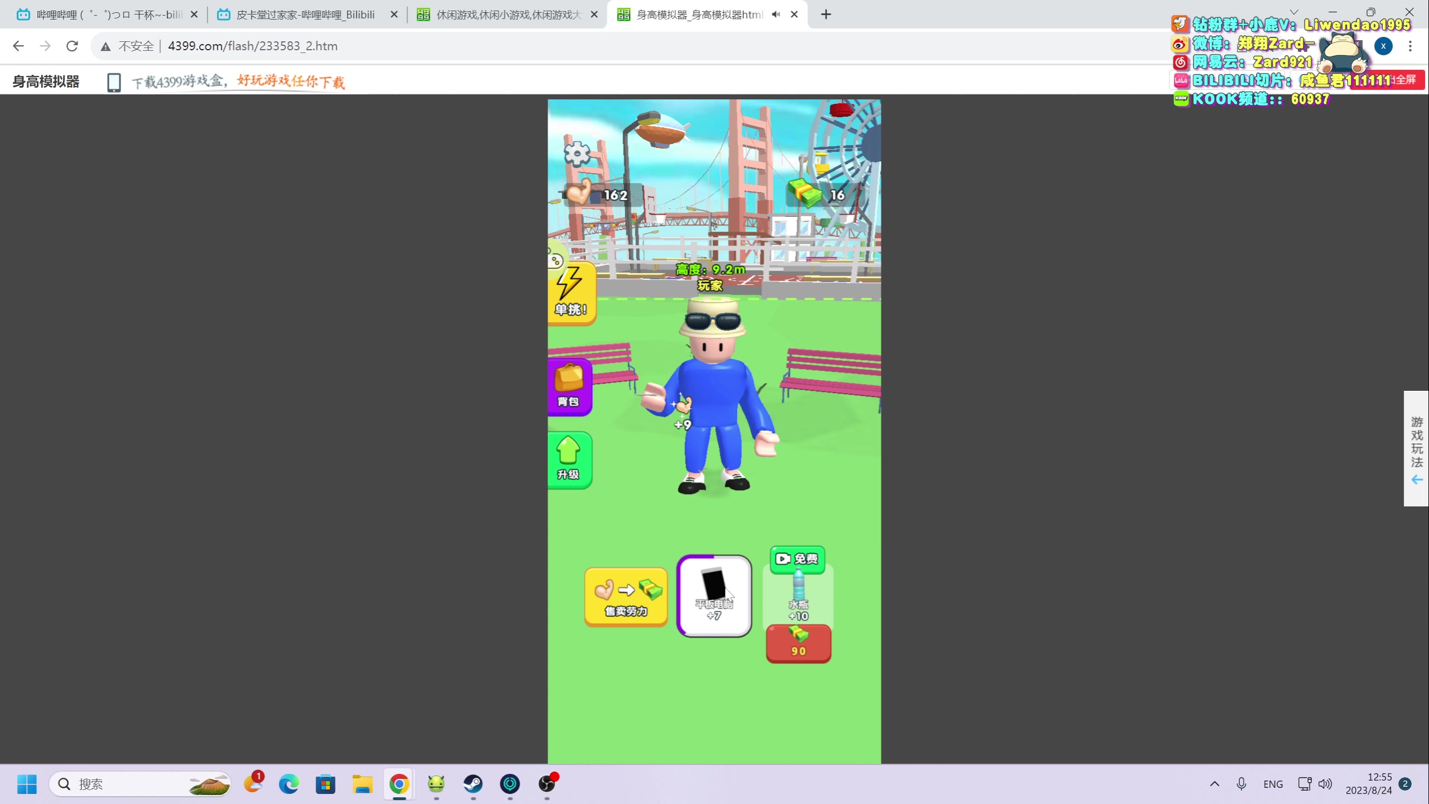Expand the 游戏玩法 side panel arrow
1429x804 pixels.
[x=1417, y=480]
